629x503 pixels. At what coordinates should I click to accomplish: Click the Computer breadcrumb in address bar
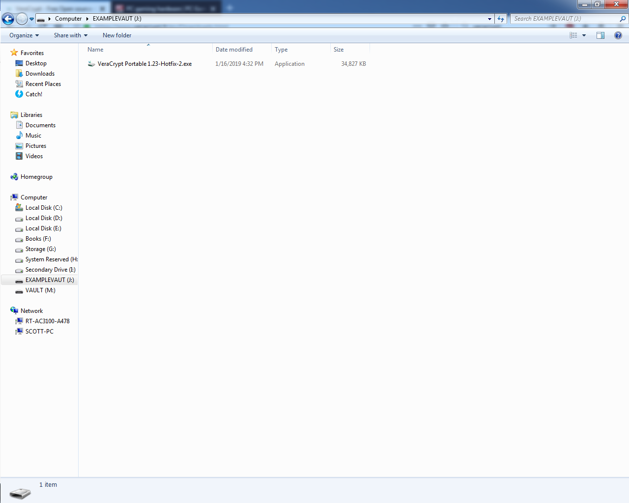click(x=68, y=19)
